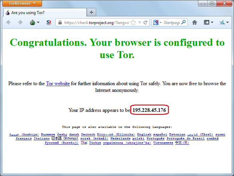This screenshot has height=176, width=234.
Task: Go forward to the next page
Action: pyautogui.click(x=20, y=22)
